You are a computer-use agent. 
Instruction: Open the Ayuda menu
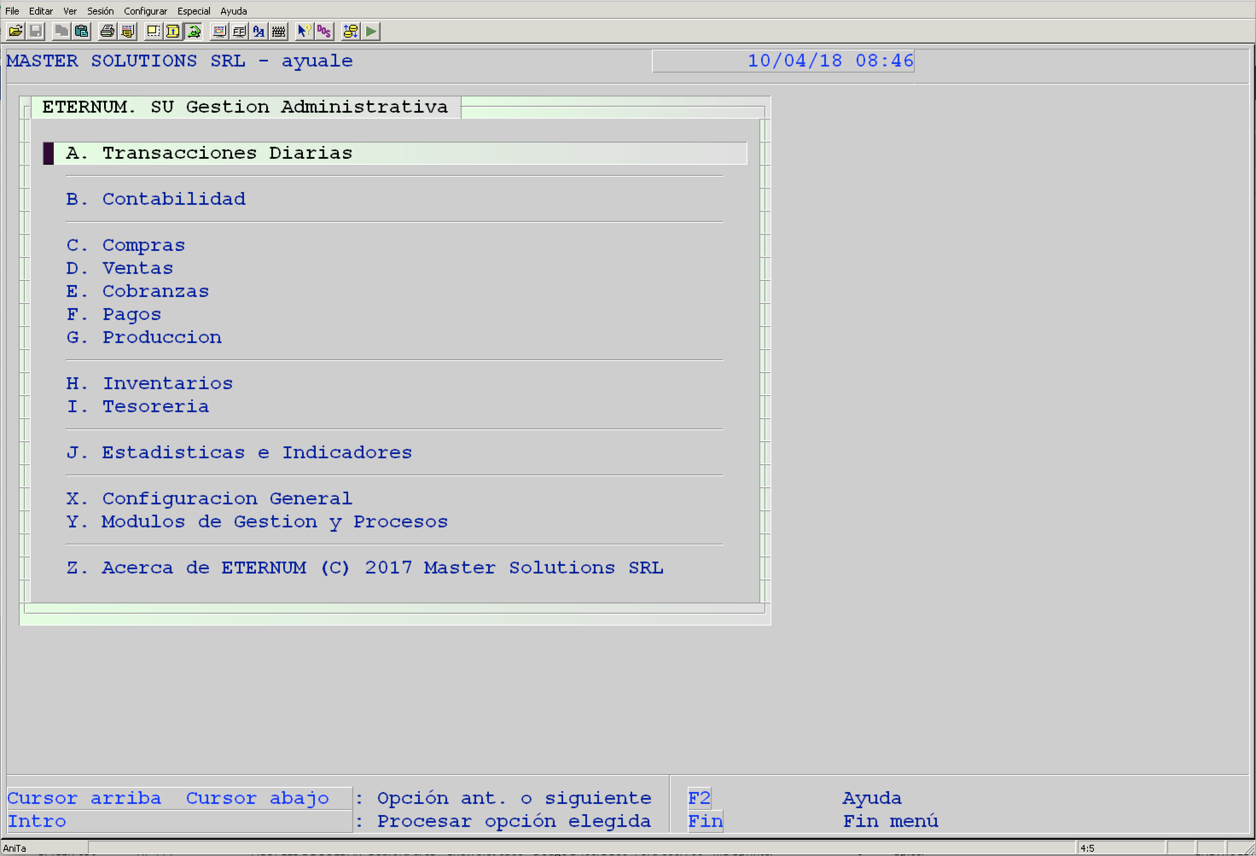point(233,11)
